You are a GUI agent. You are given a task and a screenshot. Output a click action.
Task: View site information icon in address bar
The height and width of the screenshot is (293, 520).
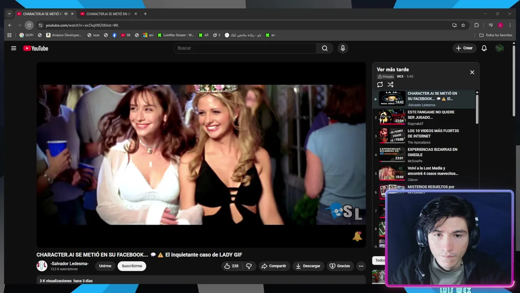click(40, 25)
